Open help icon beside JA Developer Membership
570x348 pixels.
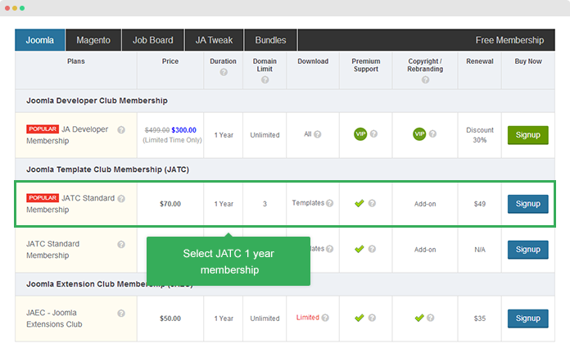tap(121, 130)
